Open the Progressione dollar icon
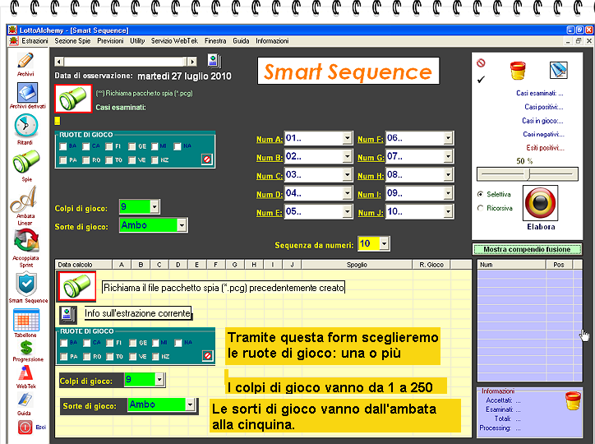Screen dimensions: 595x444 pos(26,348)
